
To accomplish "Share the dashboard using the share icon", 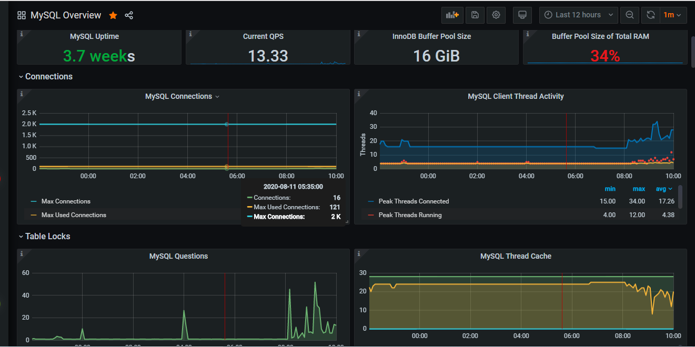I will (x=129, y=15).
